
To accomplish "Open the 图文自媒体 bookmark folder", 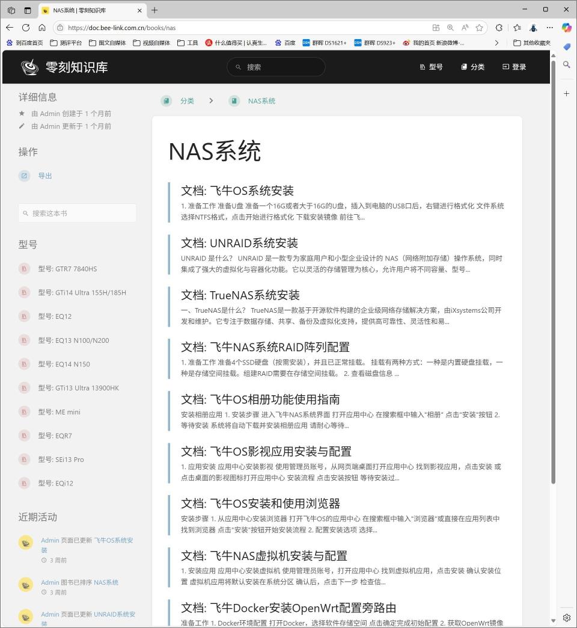I will (x=108, y=43).
